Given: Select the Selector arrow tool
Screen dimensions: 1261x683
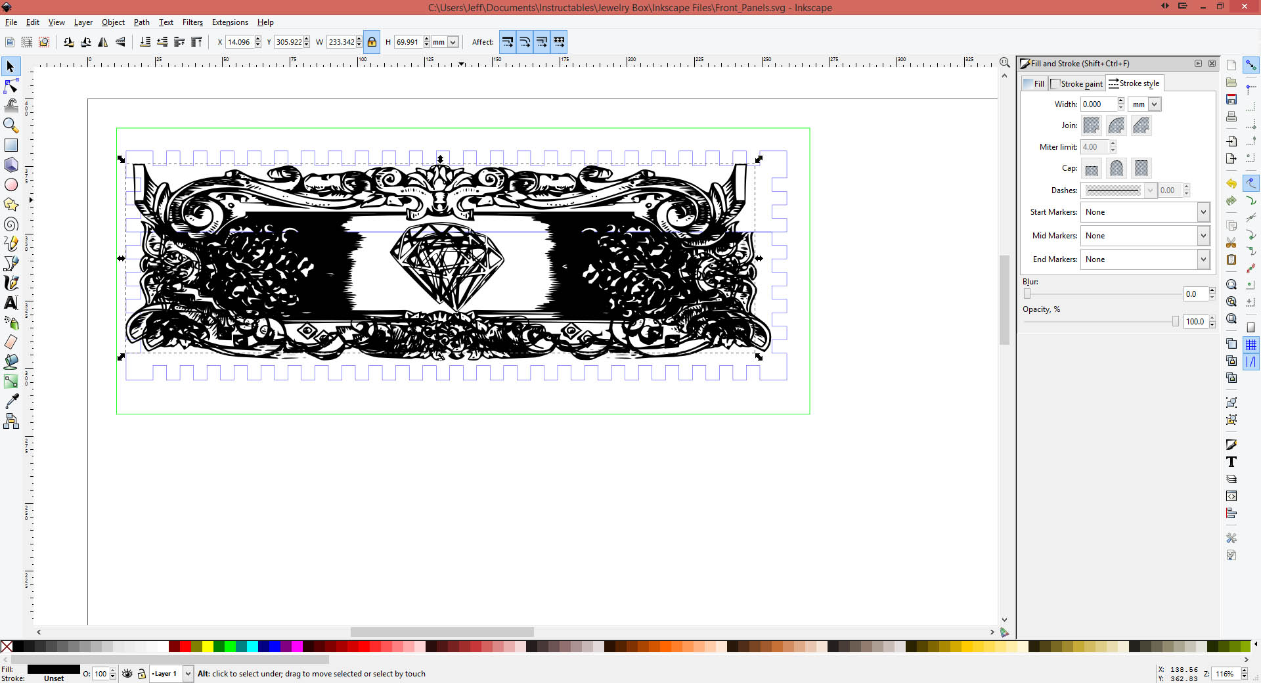Looking at the screenshot, I should [x=11, y=66].
